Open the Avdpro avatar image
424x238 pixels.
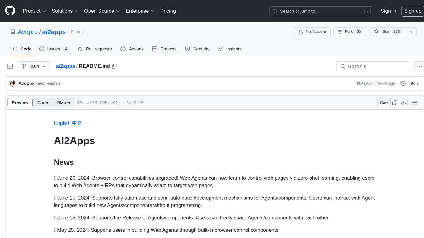tap(13, 83)
